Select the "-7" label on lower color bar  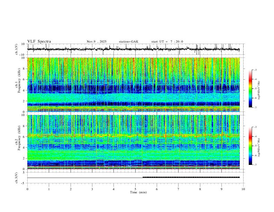[x=255, y=165]
